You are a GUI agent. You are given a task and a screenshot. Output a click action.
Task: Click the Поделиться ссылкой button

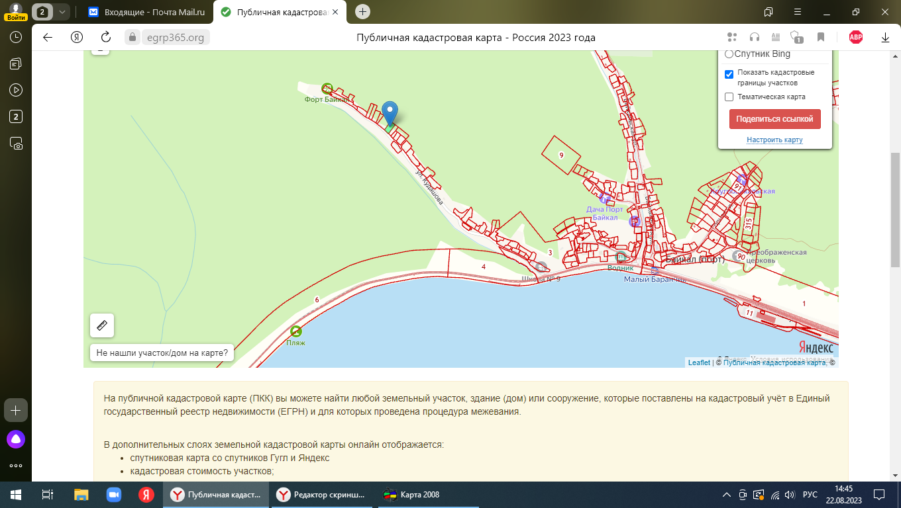coord(775,119)
